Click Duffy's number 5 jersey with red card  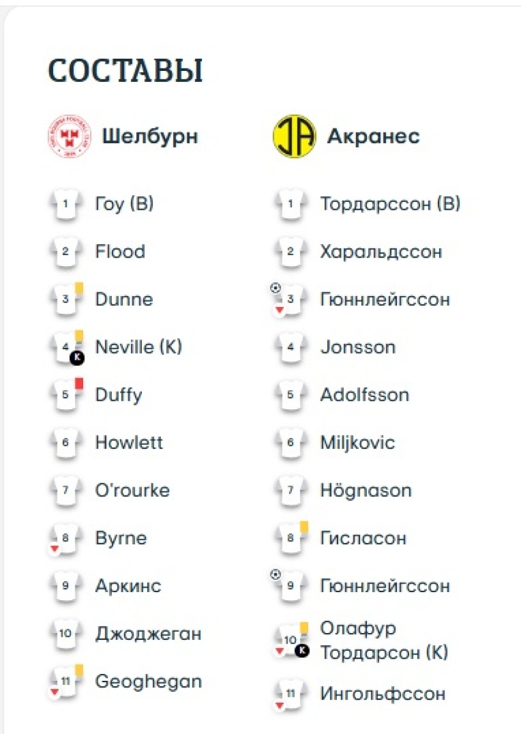pos(66,395)
